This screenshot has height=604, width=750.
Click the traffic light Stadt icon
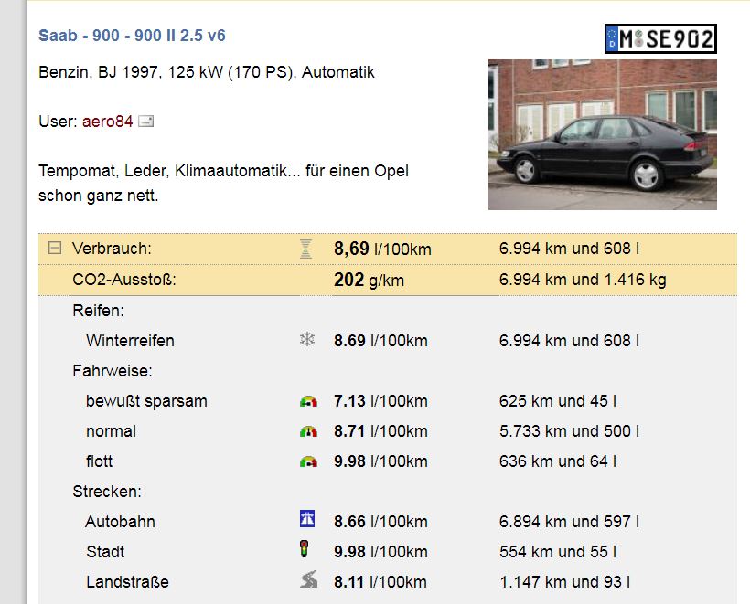[x=305, y=548]
